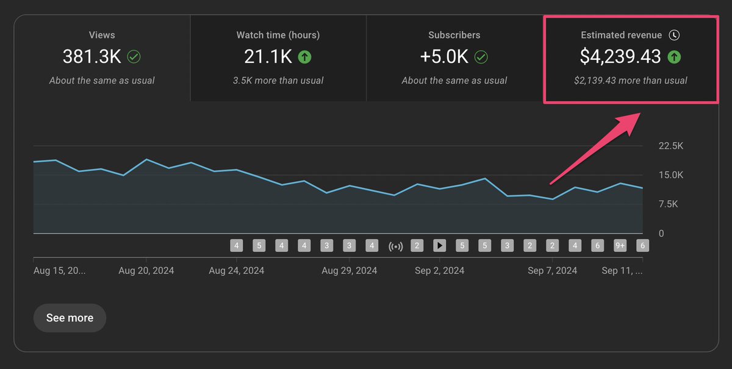Click the green checkmark beside Views metric
Viewport: 732px width, 369px height.
pos(134,56)
